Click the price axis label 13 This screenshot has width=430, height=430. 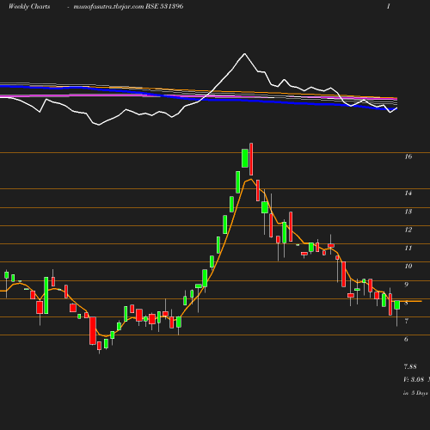(x=408, y=212)
